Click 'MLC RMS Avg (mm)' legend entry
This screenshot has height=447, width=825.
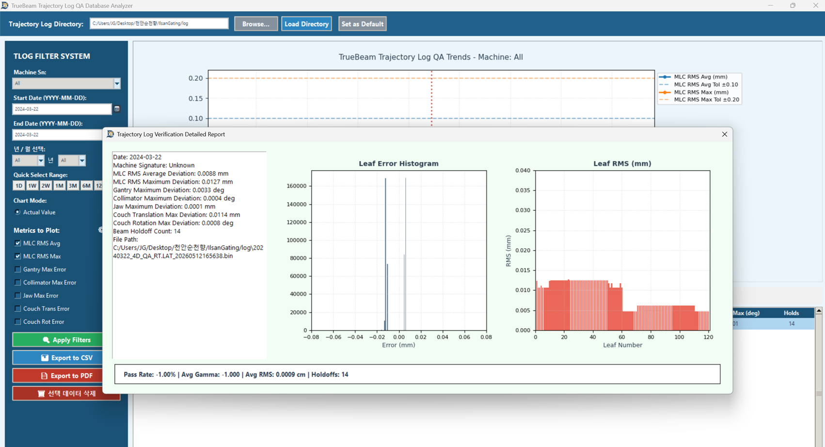pos(700,77)
